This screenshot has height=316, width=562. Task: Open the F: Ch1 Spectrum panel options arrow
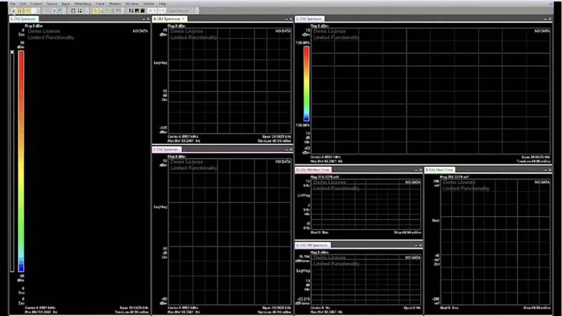pos(287,150)
